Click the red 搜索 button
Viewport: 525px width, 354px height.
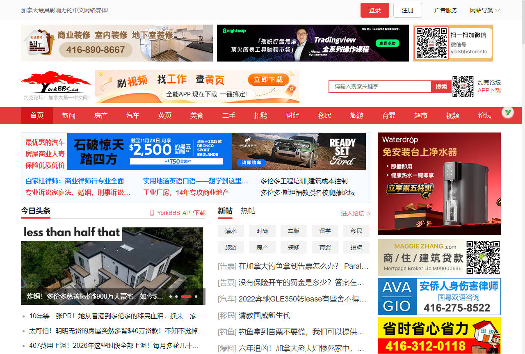click(x=441, y=87)
